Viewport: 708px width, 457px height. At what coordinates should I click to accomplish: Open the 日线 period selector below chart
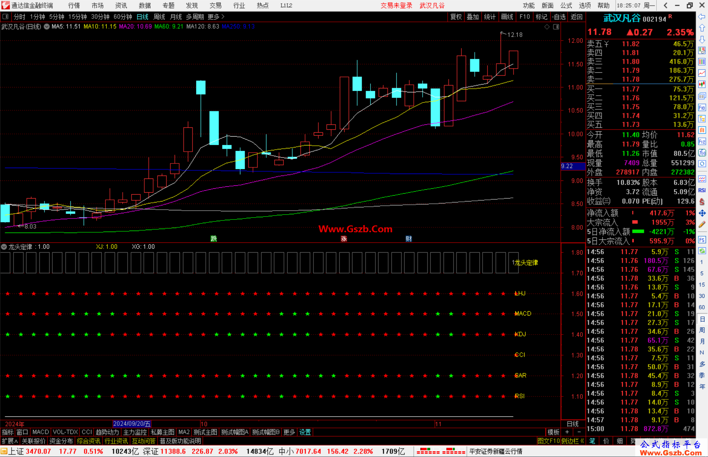(573, 424)
